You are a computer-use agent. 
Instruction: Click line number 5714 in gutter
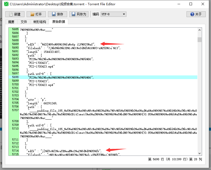click(x=15, y=151)
